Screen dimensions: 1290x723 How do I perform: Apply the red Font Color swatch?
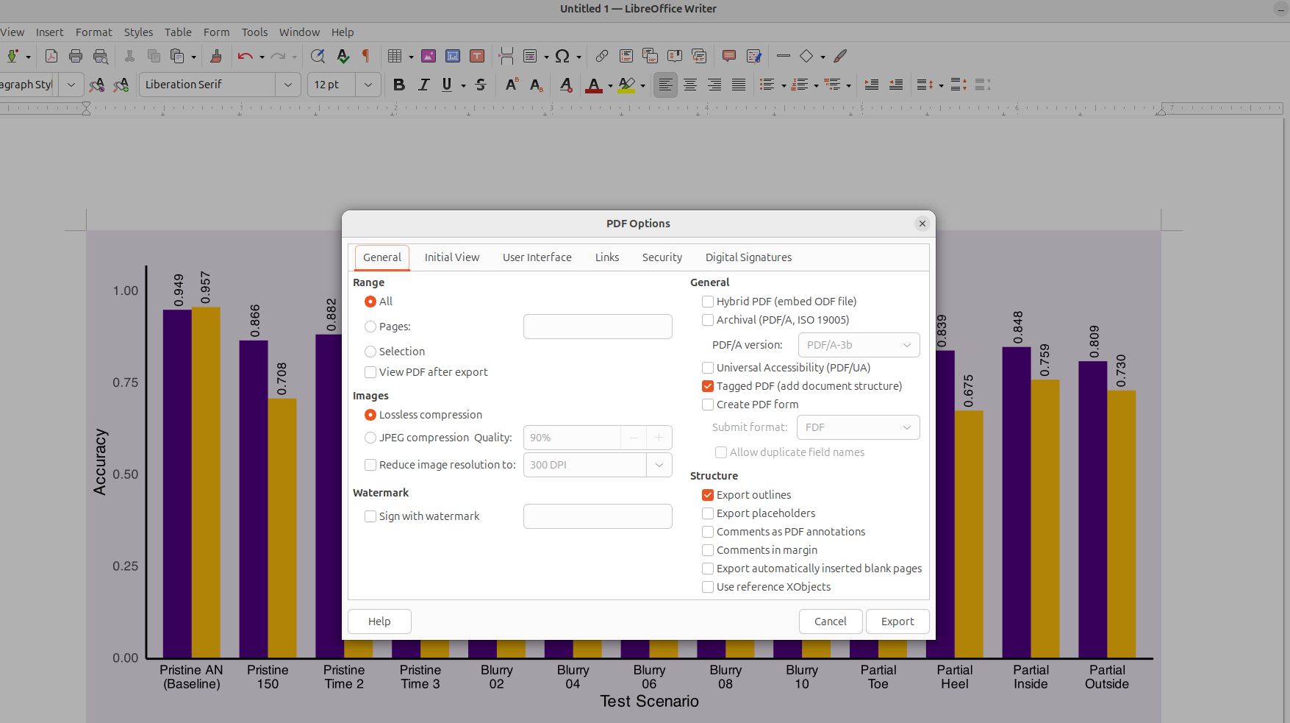594,85
